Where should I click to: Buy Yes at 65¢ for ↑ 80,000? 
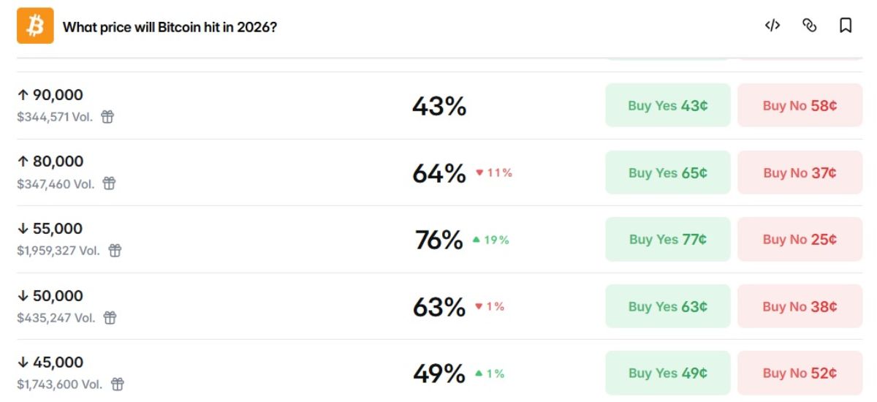coord(667,172)
